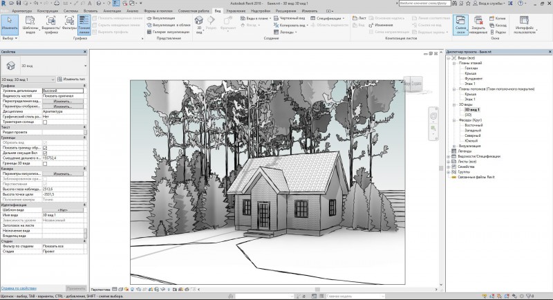The image size is (553, 300).
Task: Select Южный elevation in project browser
Action: 471,140
